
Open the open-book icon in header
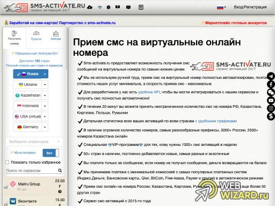(x=118, y=7)
